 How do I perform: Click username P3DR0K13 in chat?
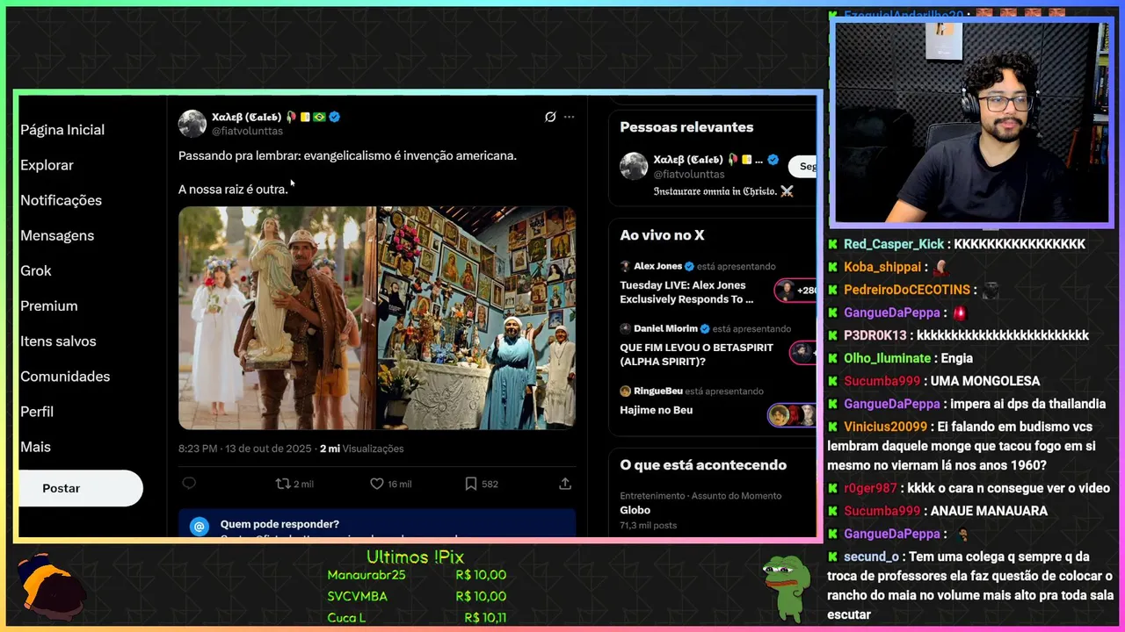click(x=875, y=335)
